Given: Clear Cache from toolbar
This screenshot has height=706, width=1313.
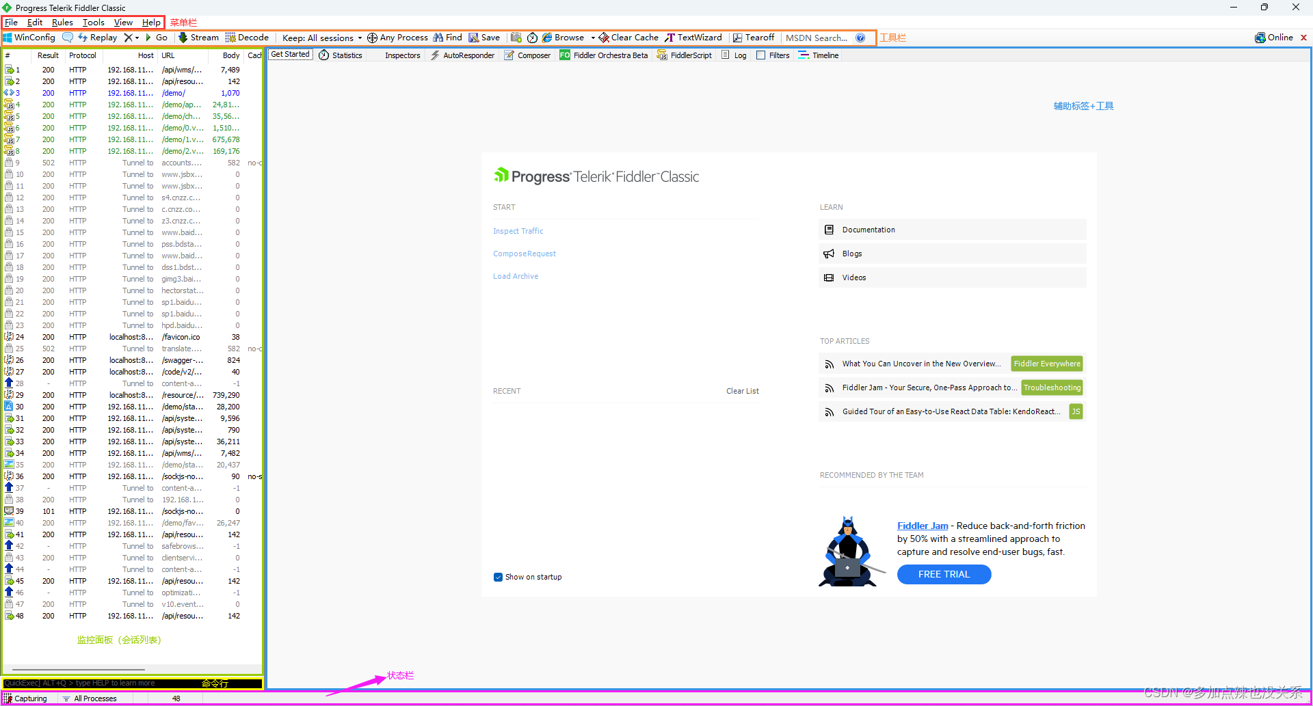Looking at the screenshot, I should [x=628, y=38].
